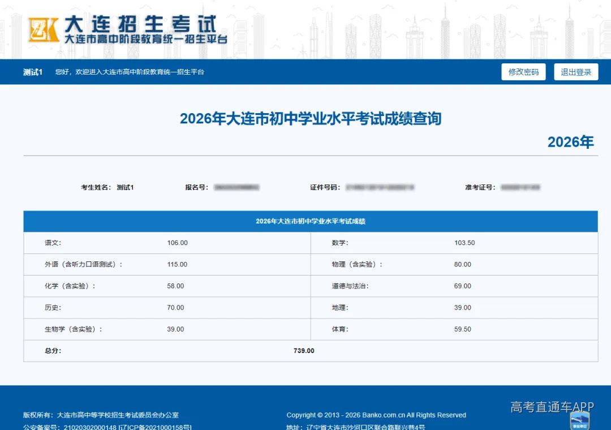611x430 pixels.
Task: Click the blurred 准考证号 value
Action: point(520,187)
